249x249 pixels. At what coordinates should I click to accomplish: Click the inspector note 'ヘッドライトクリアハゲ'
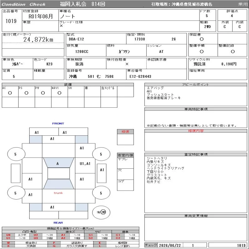click(x=165, y=168)
